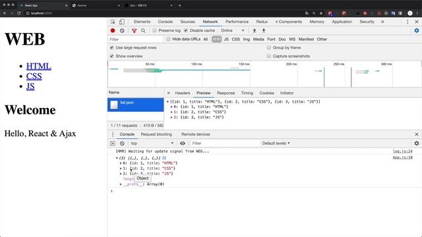Create live expression with eye icon
422x237 pixels.
pos(183,144)
